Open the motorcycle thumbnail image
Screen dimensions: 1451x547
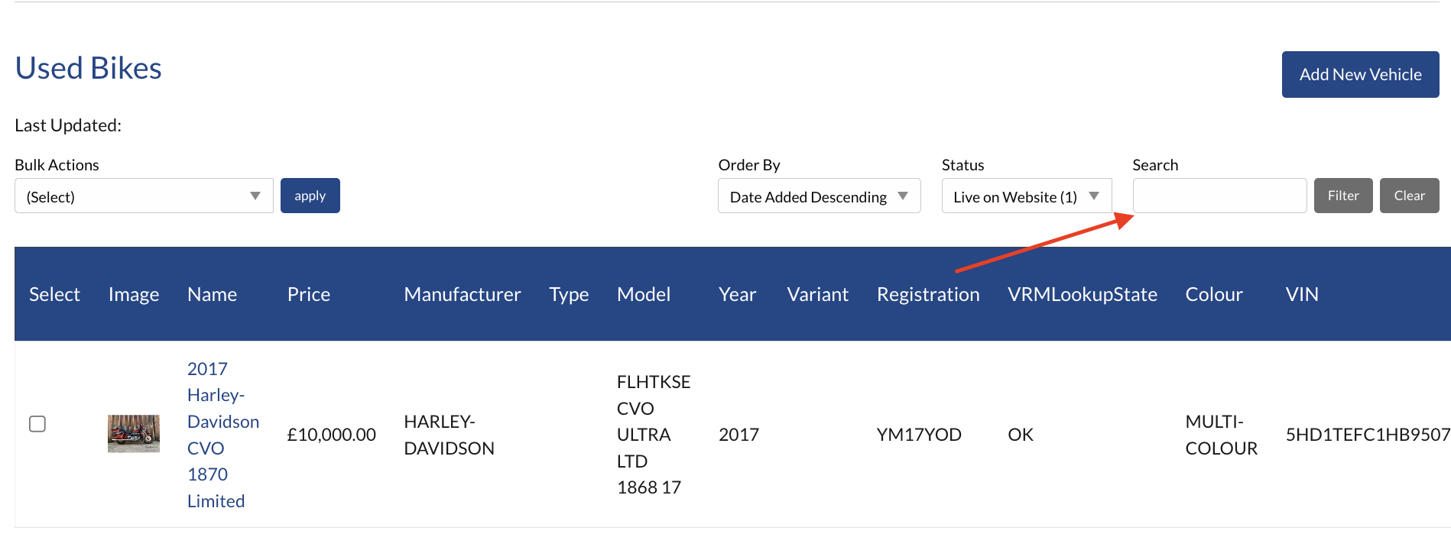pyautogui.click(x=134, y=434)
